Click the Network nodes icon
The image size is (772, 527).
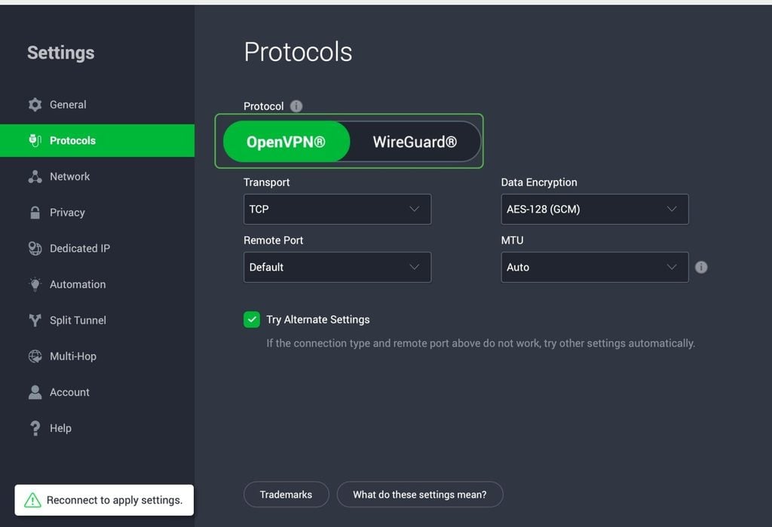(x=35, y=176)
